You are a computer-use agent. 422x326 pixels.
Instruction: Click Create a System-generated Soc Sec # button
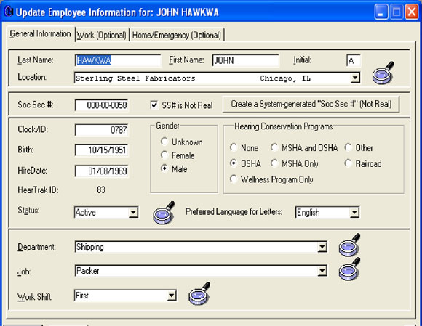click(311, 105)
